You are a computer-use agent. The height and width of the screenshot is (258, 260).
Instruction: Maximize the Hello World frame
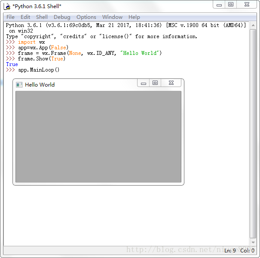[155, 83]
